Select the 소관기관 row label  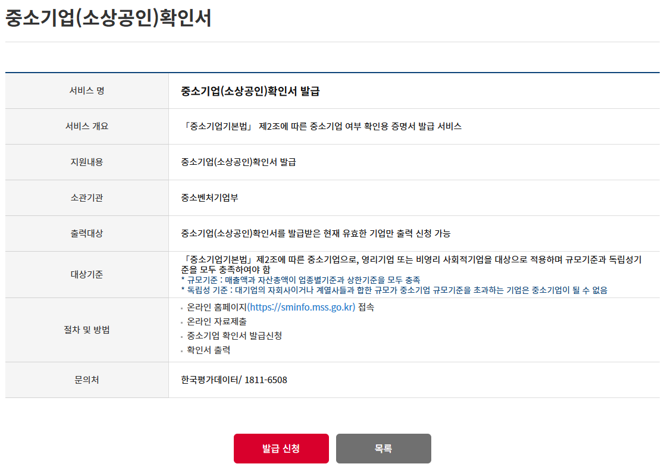(87, 198)
